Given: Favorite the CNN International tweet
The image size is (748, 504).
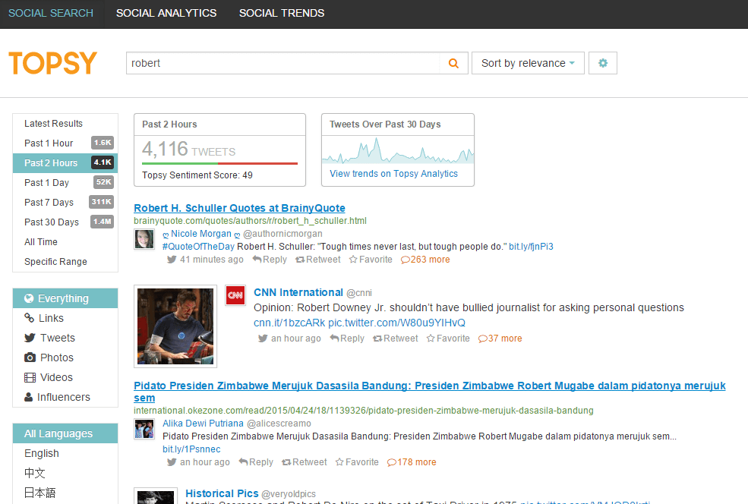Looking at the screenshot, I should [x=448, y=339].
